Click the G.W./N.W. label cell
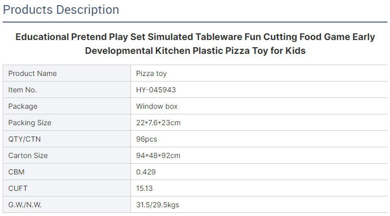The height and width of the screenshot is (216, 390). pos(67,204)
